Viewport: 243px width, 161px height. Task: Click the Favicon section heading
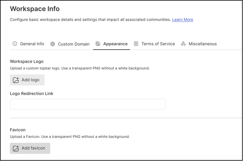tap(18, 130)
